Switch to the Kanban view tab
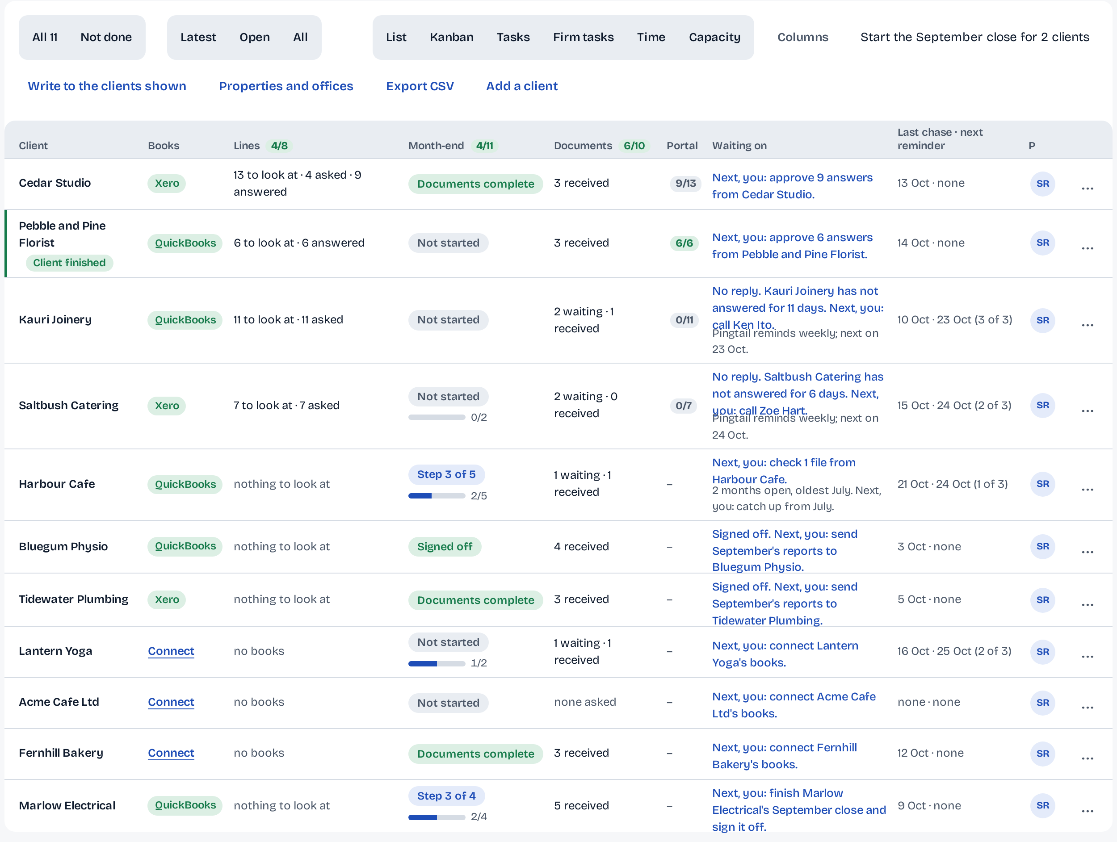The height and width of the screenshot is (842, 1117). (451, 38)
